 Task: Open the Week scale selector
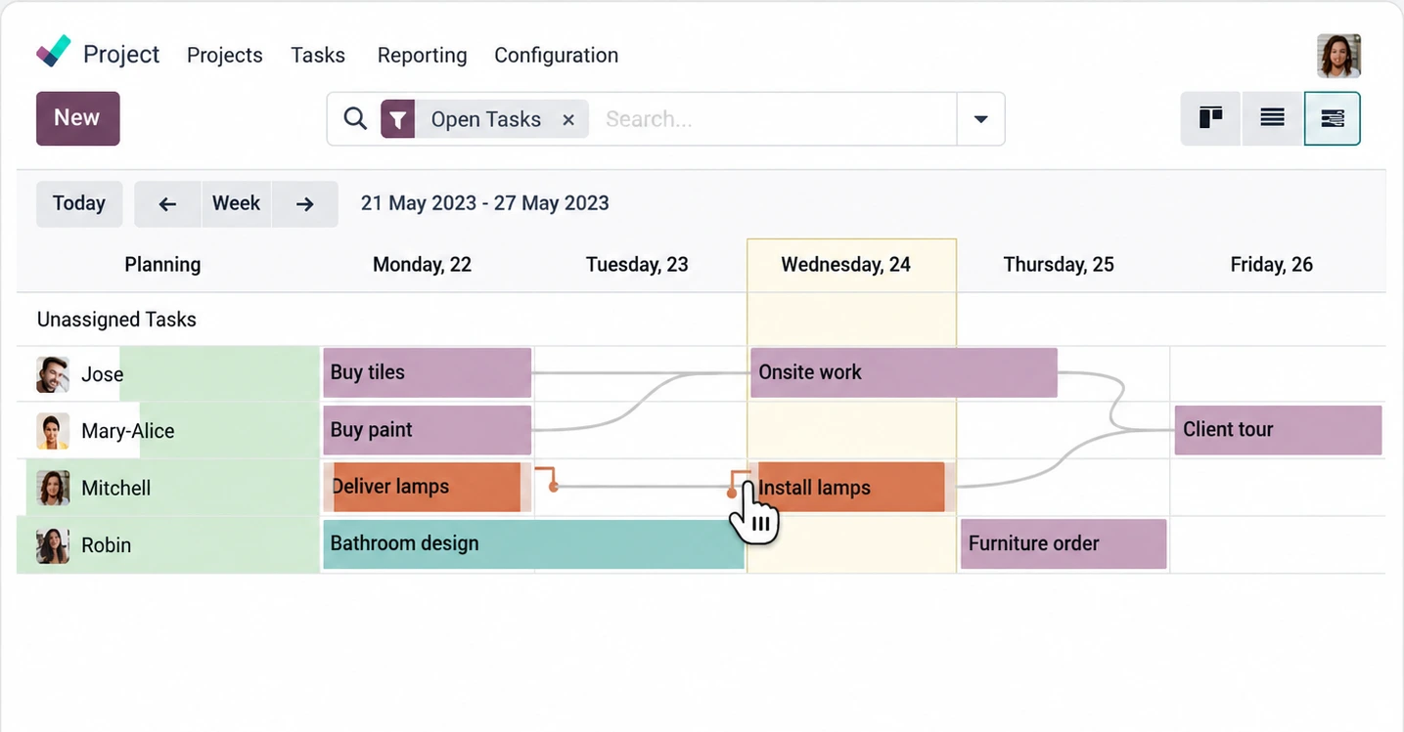tap(236, 203)
